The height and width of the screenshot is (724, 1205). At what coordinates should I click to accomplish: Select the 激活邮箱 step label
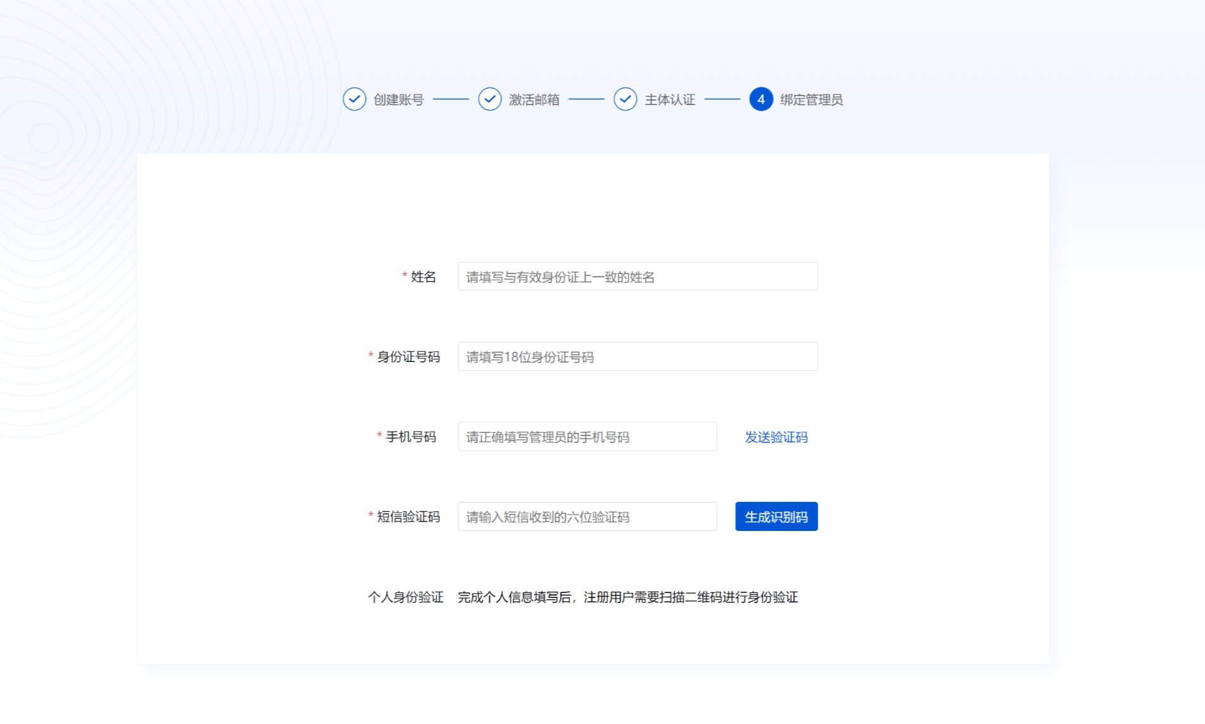pos(534,100)
